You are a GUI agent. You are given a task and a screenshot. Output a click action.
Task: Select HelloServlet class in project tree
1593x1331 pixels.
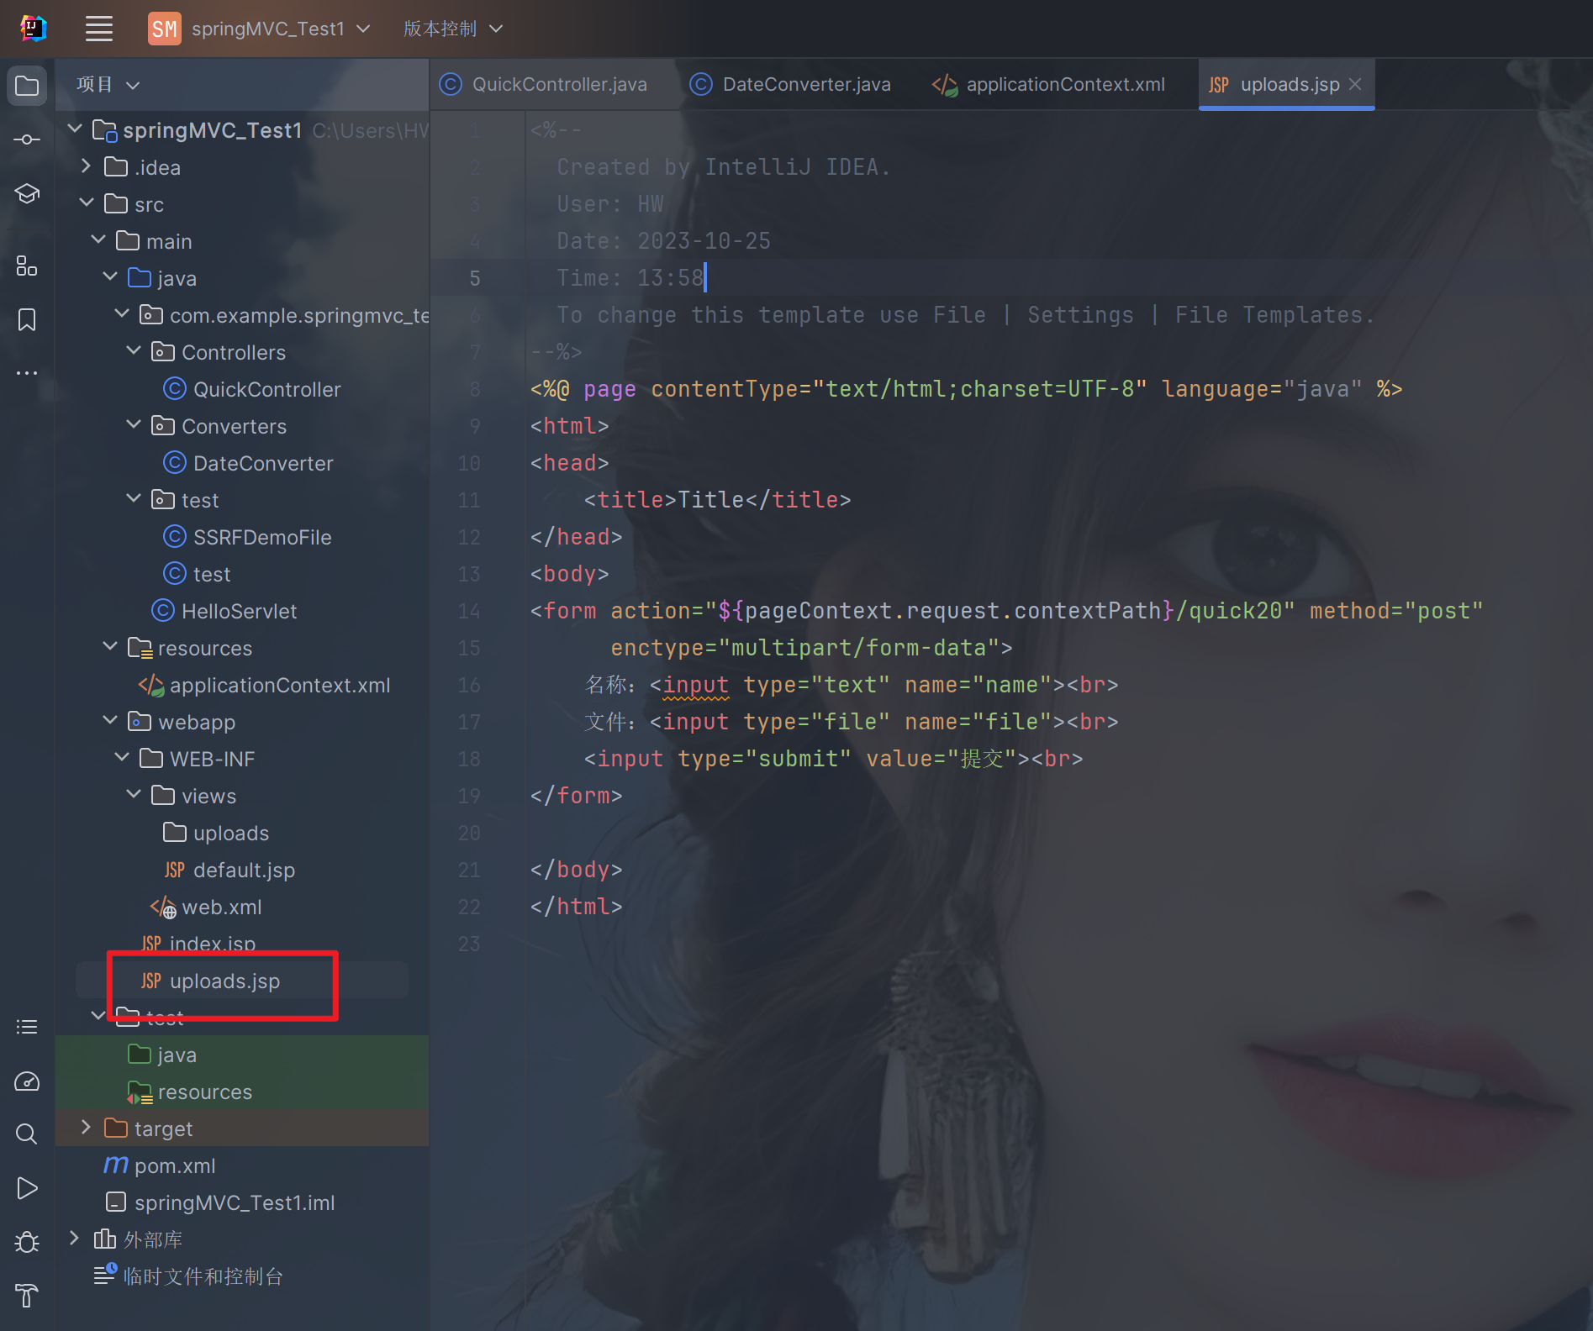click(x=224, y=611)
